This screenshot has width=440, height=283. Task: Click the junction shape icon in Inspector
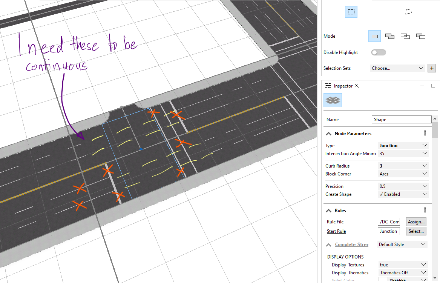(x=333, y=100)
